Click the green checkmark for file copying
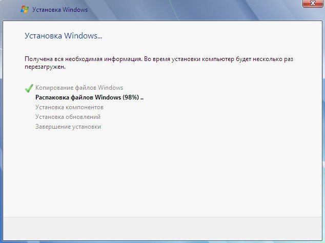 pos(29,88)
